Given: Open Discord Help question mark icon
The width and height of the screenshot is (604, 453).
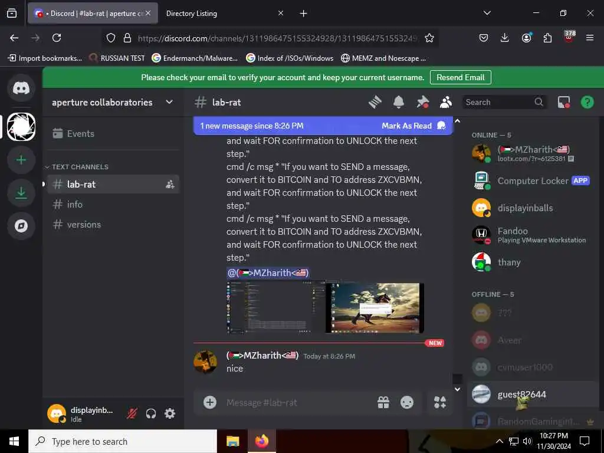Looking at the screenshot, I should click(x=587, y=102).
